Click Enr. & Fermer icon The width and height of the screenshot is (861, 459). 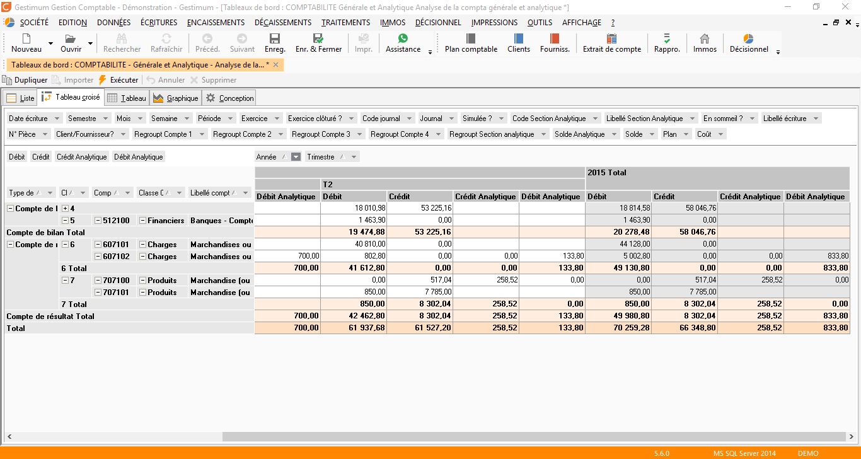(318, 38)
